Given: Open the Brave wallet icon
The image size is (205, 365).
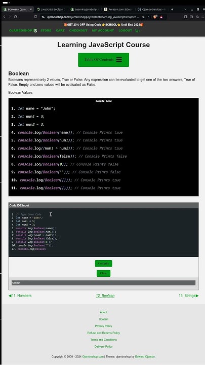Looking at the screenshot, I should (191, 17).
